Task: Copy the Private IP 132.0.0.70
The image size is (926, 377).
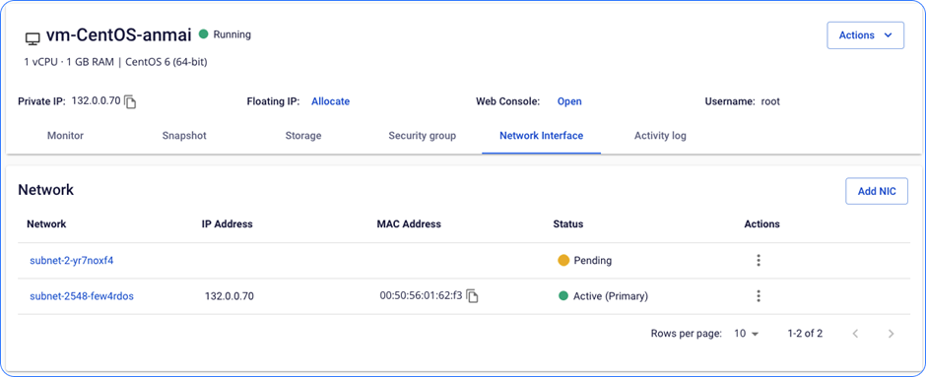Action: tap(130, 102)
